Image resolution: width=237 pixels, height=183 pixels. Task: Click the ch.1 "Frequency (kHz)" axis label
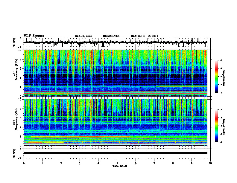coord(17,70)
